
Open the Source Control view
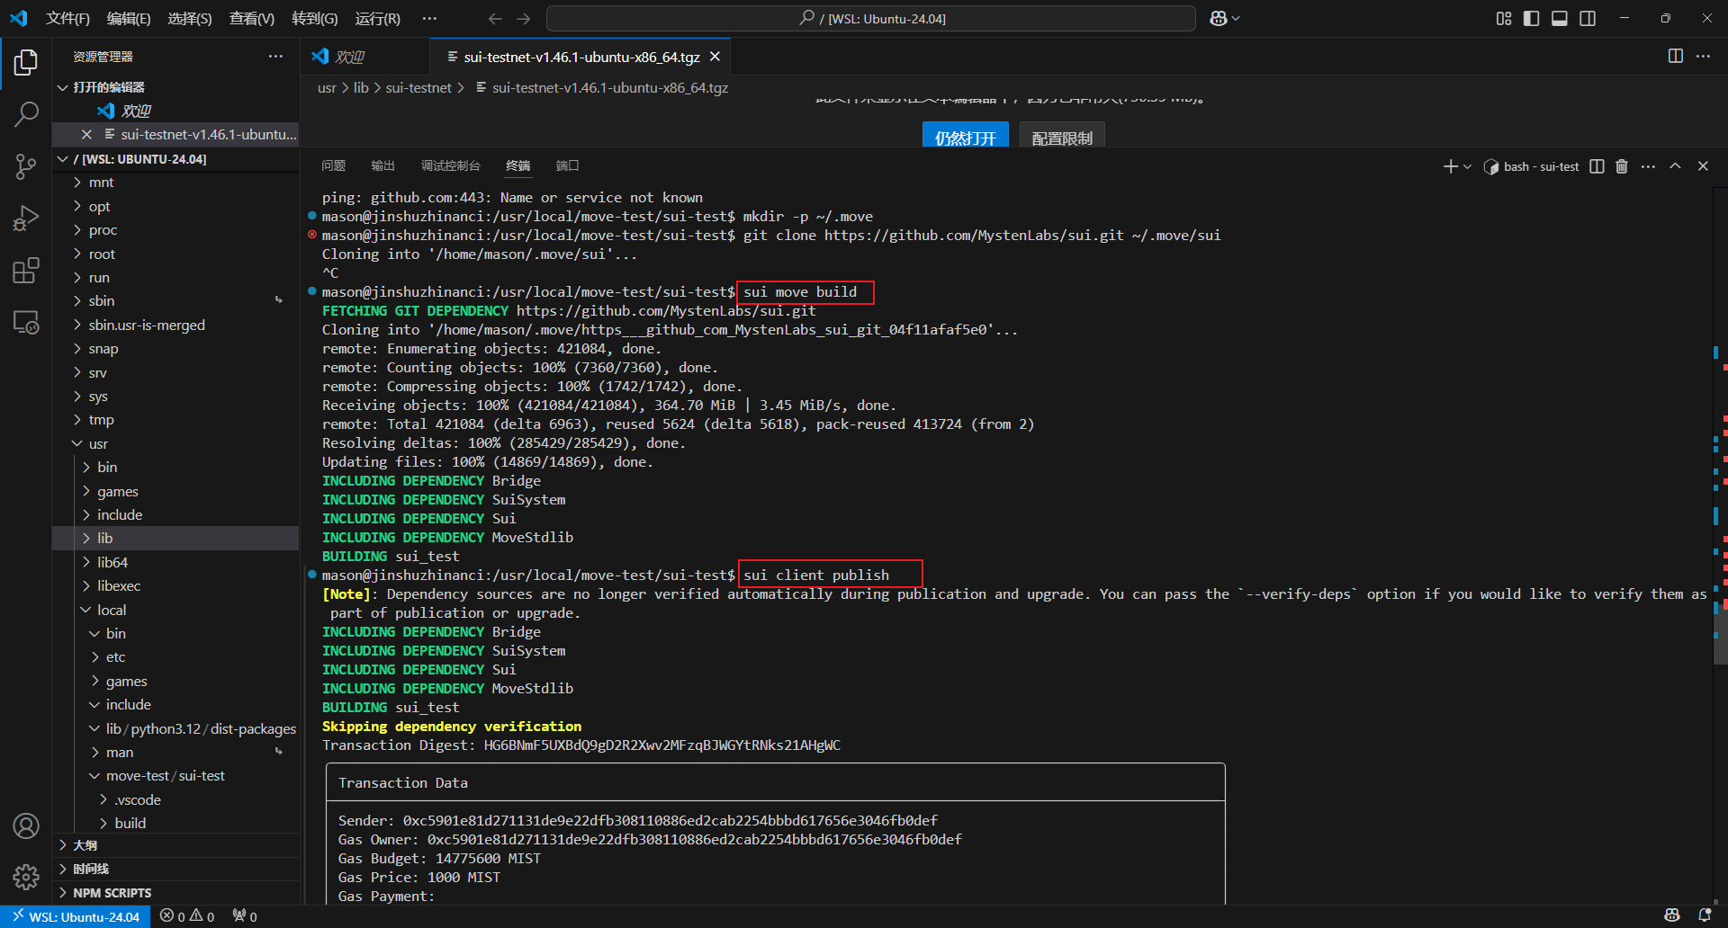(26, 166)
